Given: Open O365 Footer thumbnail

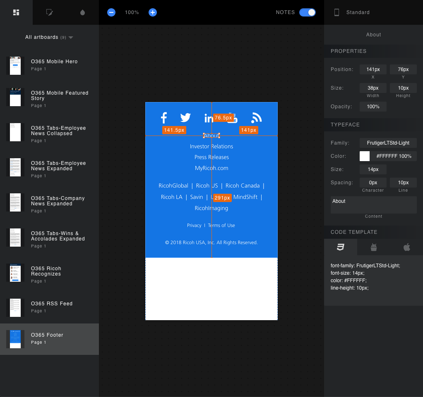Looking at the screenshot, I should pyautogui.click(x=15, y=339).
